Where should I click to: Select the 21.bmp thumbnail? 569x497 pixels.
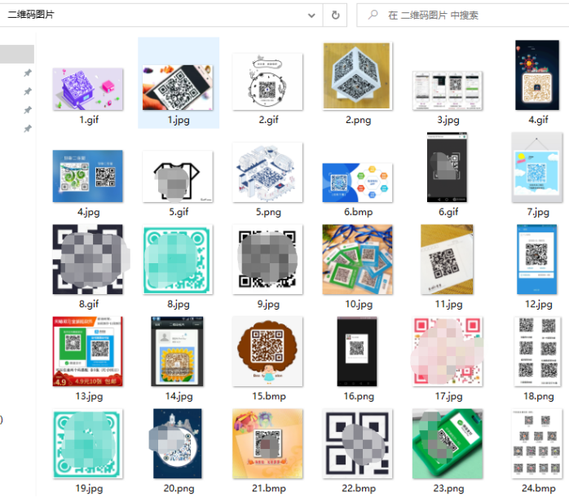[268, 443]
